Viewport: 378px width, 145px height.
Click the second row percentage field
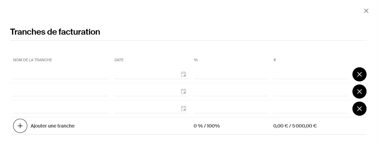click(231, 91)
